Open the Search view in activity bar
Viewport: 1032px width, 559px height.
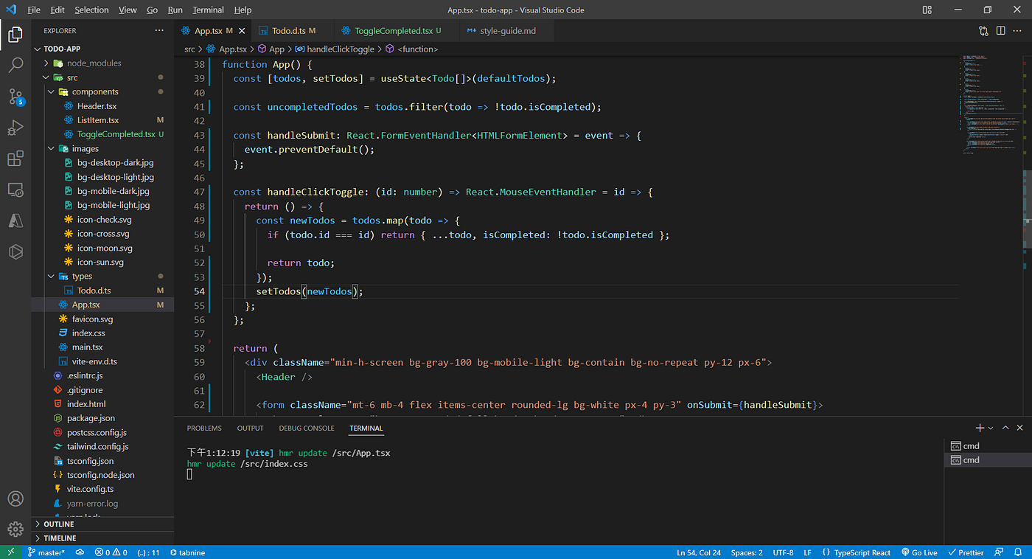click(x=15, y=65)
